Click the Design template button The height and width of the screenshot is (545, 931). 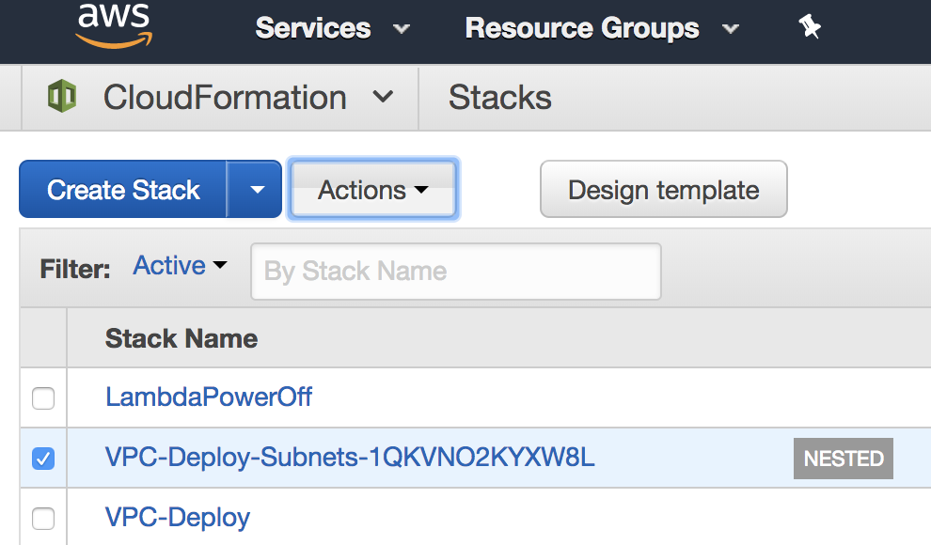pyautogui.click(x=663, y=190)
